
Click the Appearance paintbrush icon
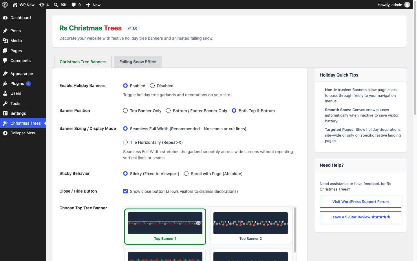[x=5, y=74]
